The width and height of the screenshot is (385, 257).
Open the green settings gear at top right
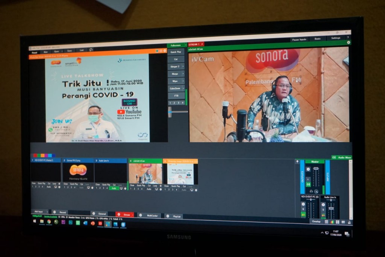click(x=349, y=43)
